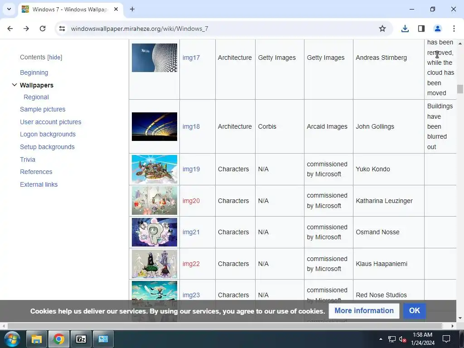This screenshot has height=348, width=464.
Task: Collapse the Wallpapers contents section
Action: pyautogui.click(x=14, y=85)
